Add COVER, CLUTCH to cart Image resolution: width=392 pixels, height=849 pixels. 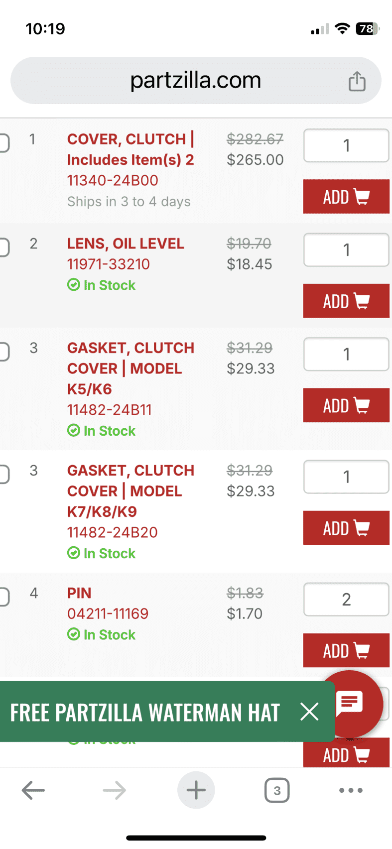346,197
